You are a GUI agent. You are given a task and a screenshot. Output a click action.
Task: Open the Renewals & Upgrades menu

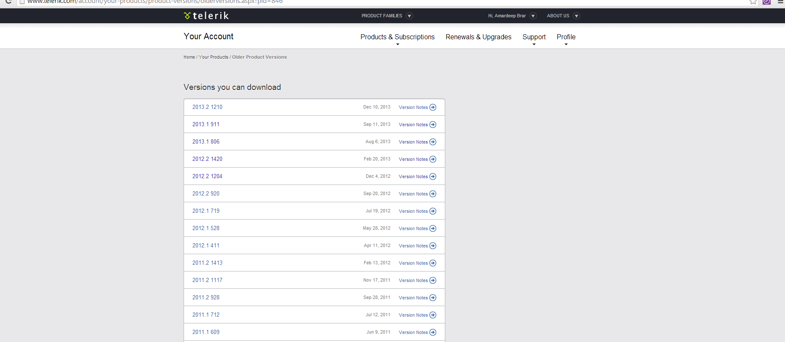point(479,37)
